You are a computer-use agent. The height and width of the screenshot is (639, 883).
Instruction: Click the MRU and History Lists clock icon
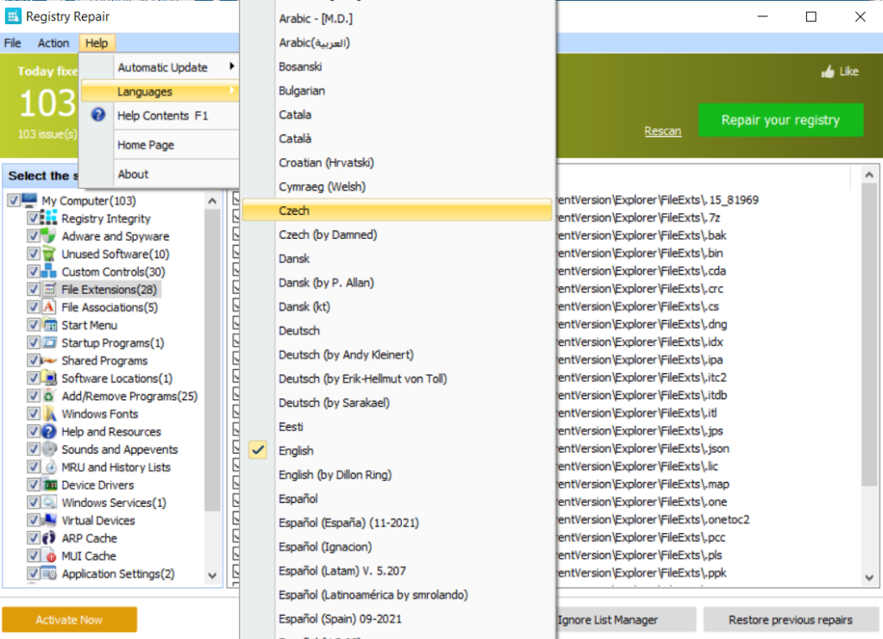[x=49, y=467]
